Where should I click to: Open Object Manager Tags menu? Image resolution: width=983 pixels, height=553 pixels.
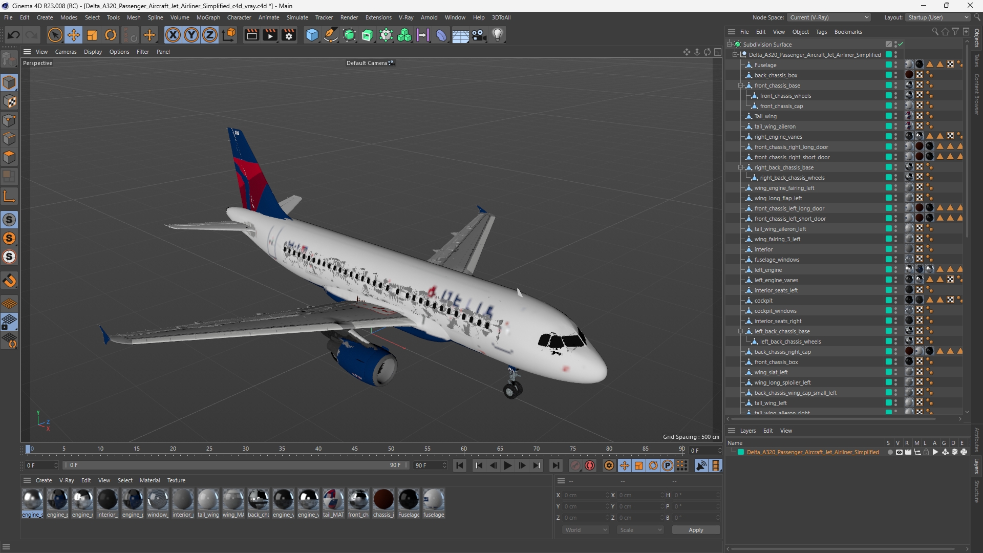coord(821,32)
